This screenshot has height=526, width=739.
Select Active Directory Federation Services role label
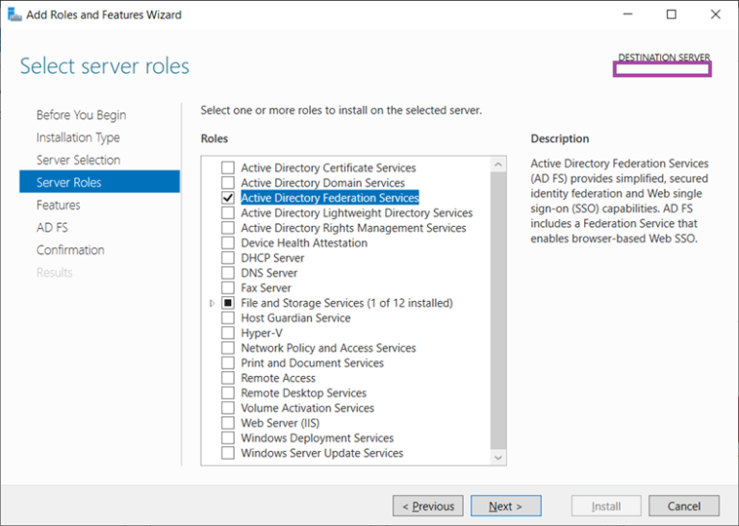pyautogui.click(x=330, y=198)
